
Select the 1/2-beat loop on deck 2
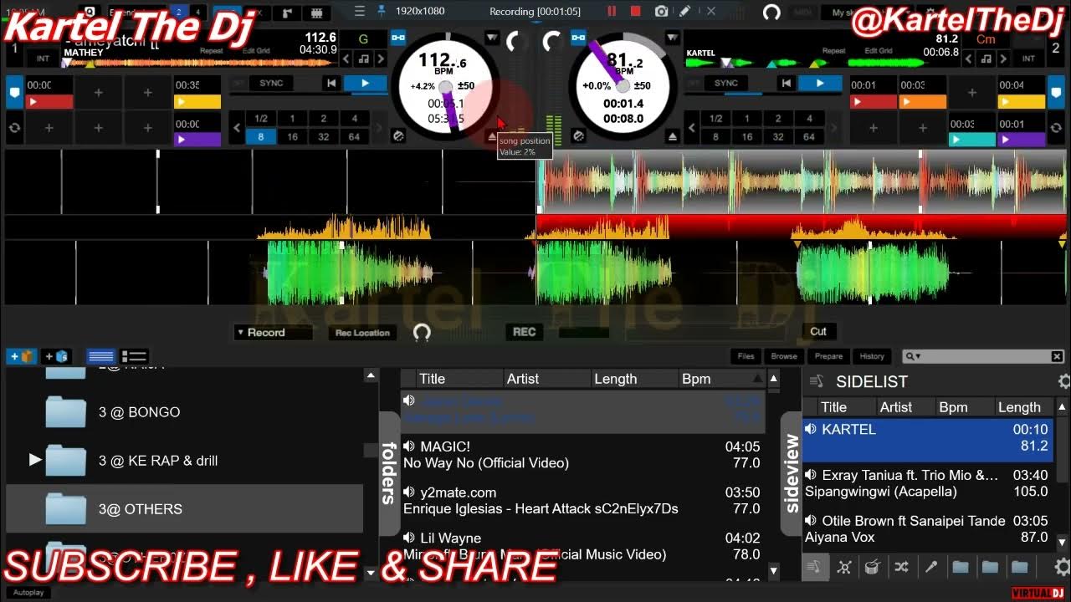click(715, 119)
